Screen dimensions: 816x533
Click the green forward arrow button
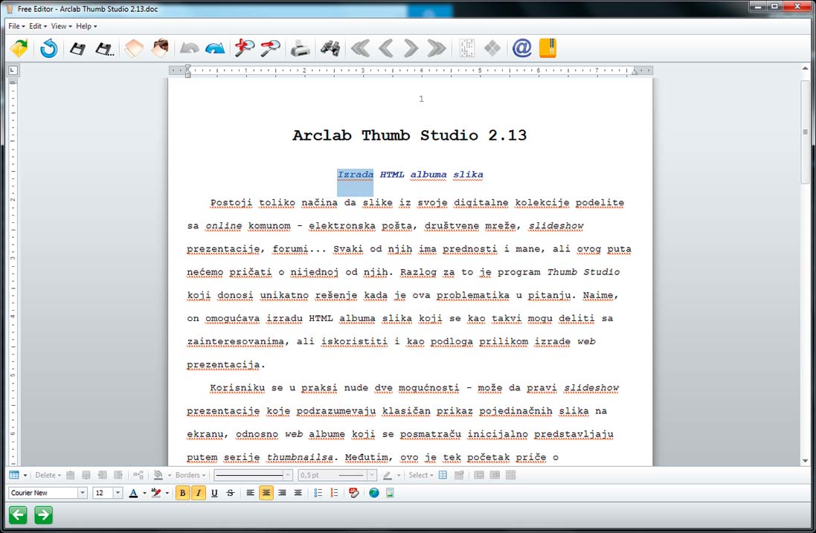coord(44,515)
